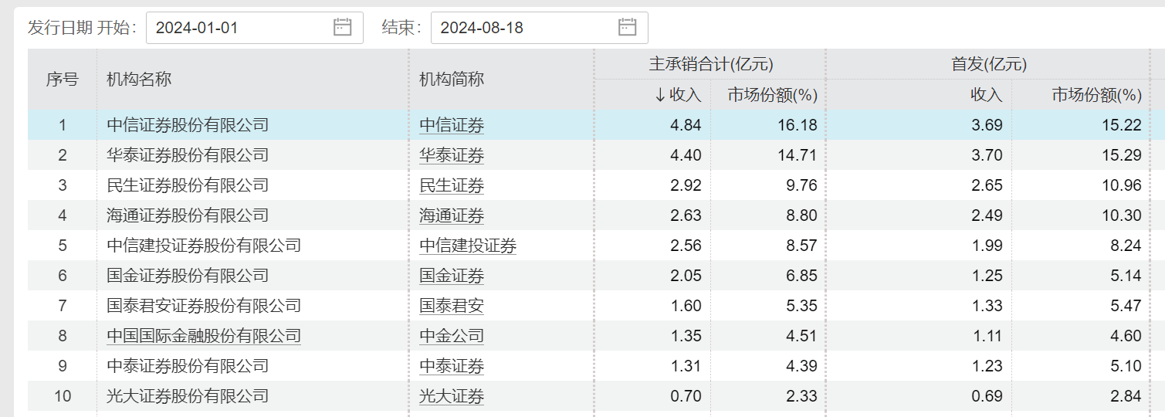Open the 国金证券 link
This screenshot has width=1165, height=417.
pyautogui.click(x=452, y=276)
